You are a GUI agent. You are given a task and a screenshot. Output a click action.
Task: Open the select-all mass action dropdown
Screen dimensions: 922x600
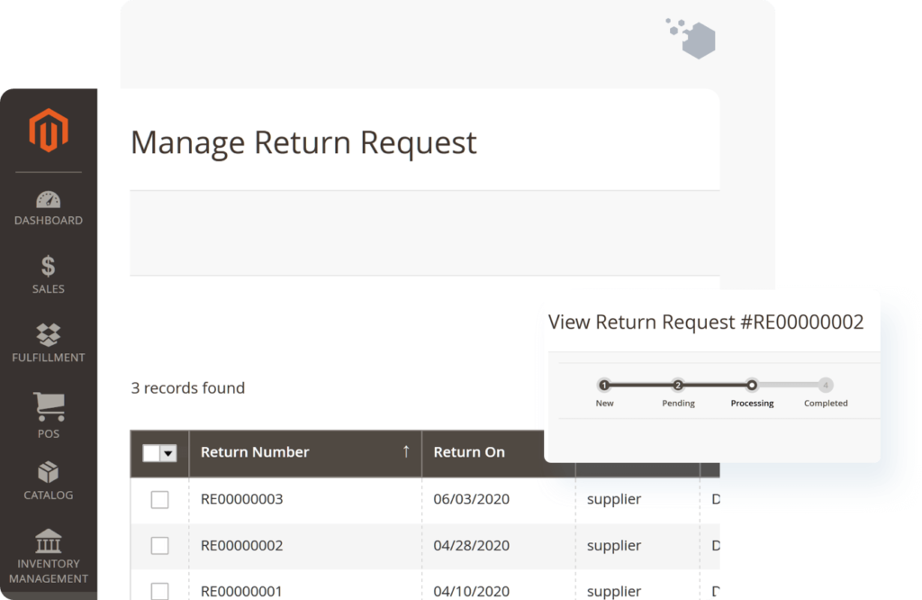(x=159, y=453)
